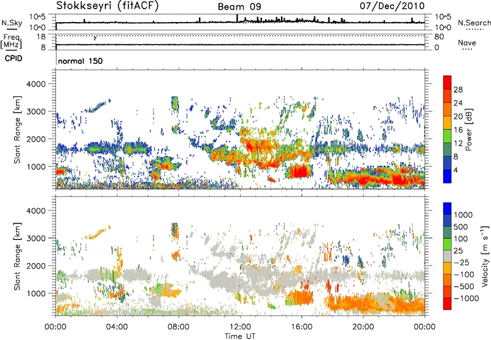Click the '20:00' time axis label
Screen dimensions: 491x340
point(363,326)
